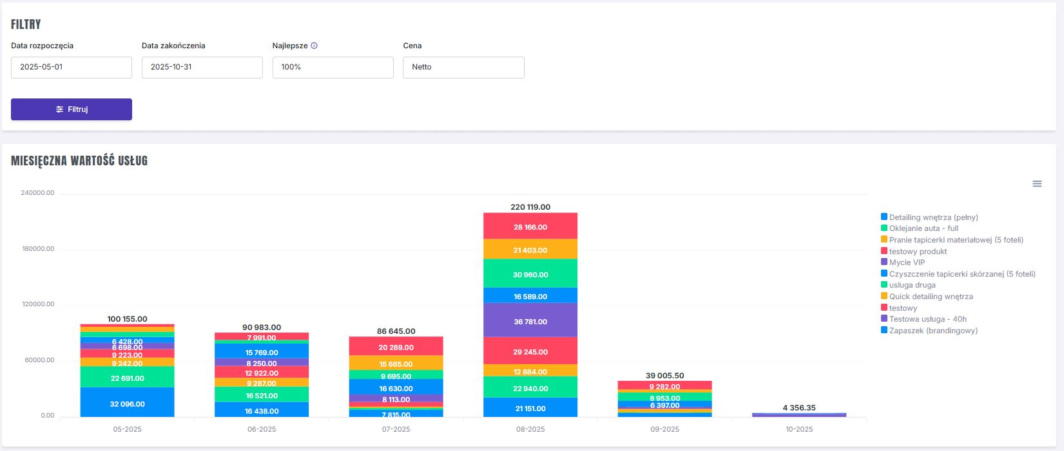Click the 20 289.00 red segment in 07-2025
Screen dimensions: 1064x451
(x=396, y=346)
